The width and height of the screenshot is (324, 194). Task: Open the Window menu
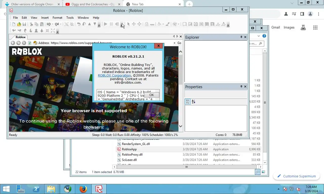point(83,18)
